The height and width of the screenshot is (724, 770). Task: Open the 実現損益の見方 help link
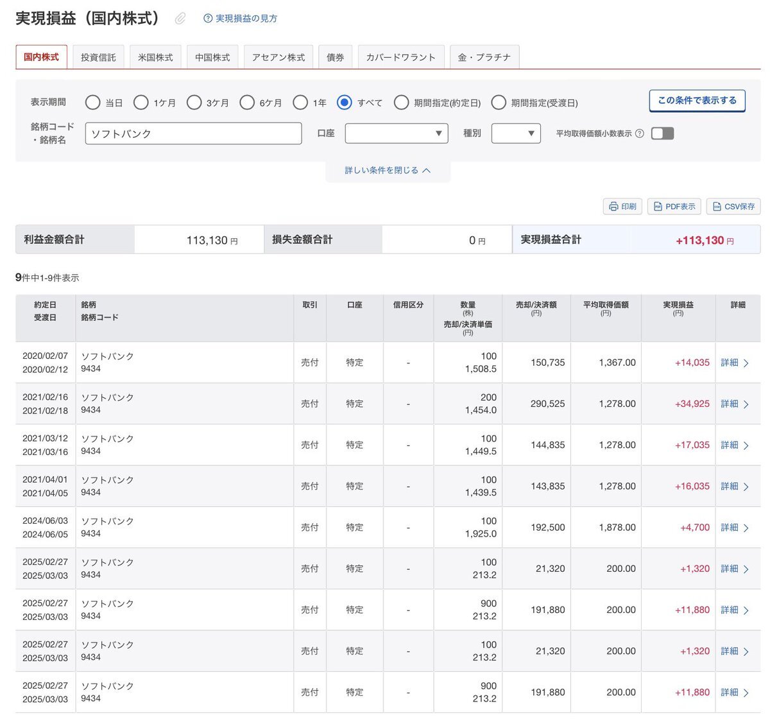click(240, 19)
